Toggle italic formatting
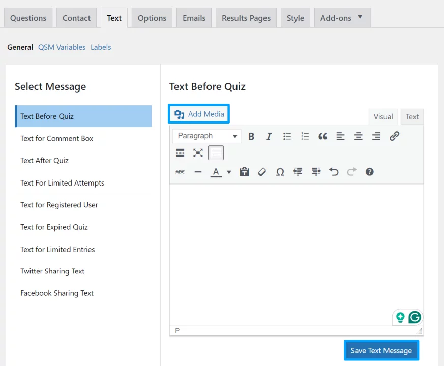The width and height of the screenshot is (444, 366). [269, 136]
